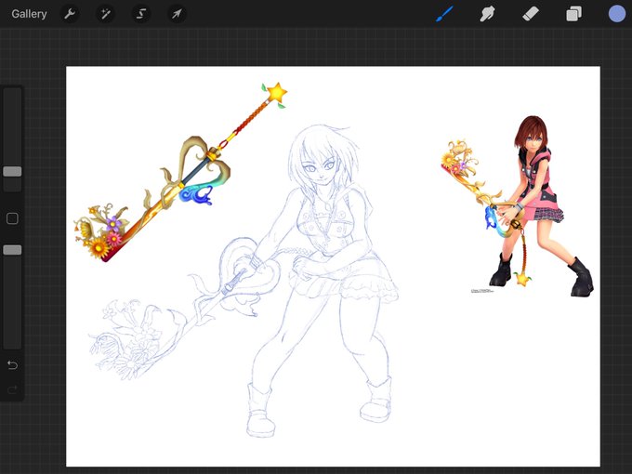The height and width of the screenshot is (474, 632).
Task: Select the Smudge tool
Action: point(487,14)
